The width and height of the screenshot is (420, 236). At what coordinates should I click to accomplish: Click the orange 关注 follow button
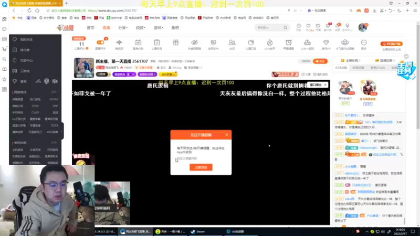(x=320, y=61)
